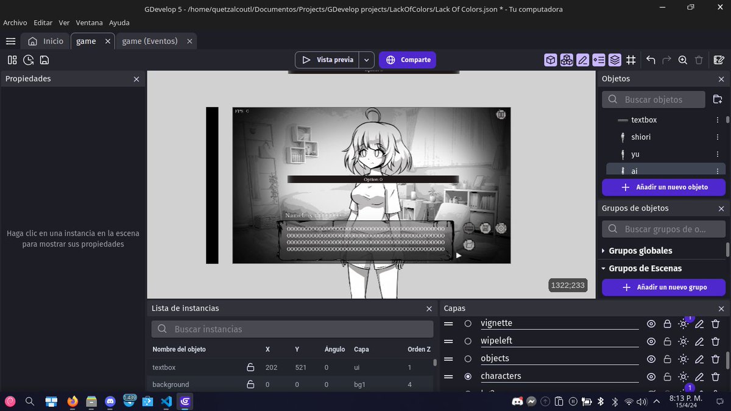Focus the Buscar instancias search field
731x411 pixels.
292,329
